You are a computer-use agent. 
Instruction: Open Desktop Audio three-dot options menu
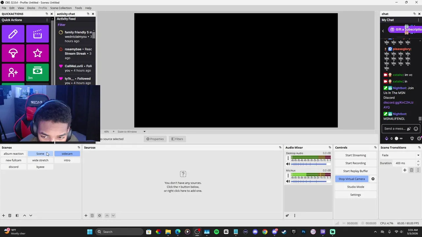pyautogui.click(x=288, y=158)
